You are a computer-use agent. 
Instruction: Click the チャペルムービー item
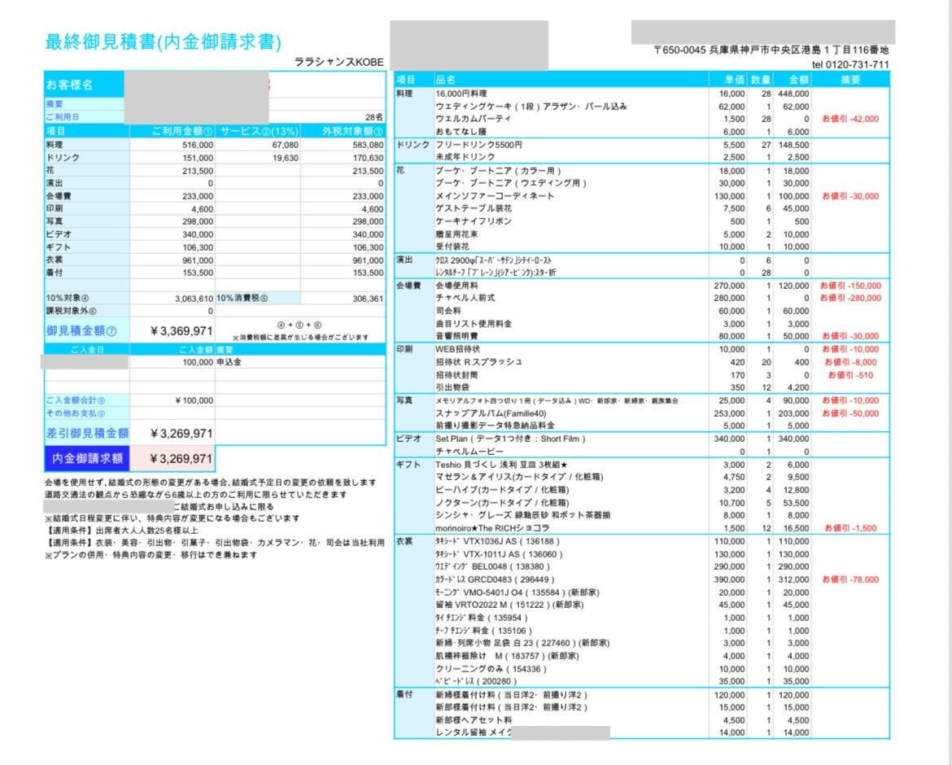point(469,452)
